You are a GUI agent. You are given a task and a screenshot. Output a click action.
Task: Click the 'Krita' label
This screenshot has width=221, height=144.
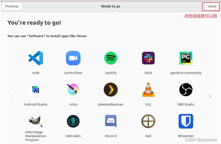73,104
